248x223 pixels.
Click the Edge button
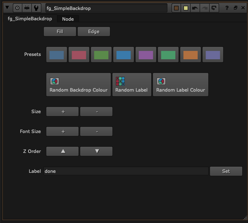[94, 32]
